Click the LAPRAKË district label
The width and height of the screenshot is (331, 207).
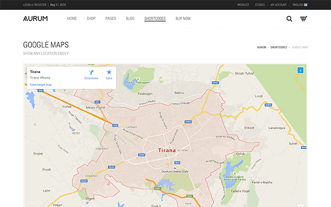pos(131,127)
